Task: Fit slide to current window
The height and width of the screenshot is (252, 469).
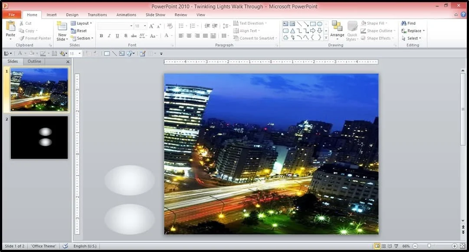Action: (462, 246)
